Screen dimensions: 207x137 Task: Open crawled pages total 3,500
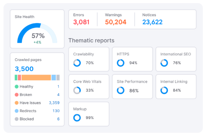coord(24,69)
